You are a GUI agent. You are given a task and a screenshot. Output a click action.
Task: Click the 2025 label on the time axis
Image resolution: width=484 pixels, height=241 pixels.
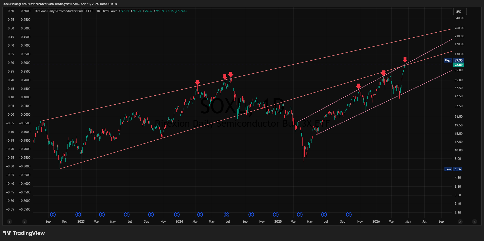click(x=278, y=222)
